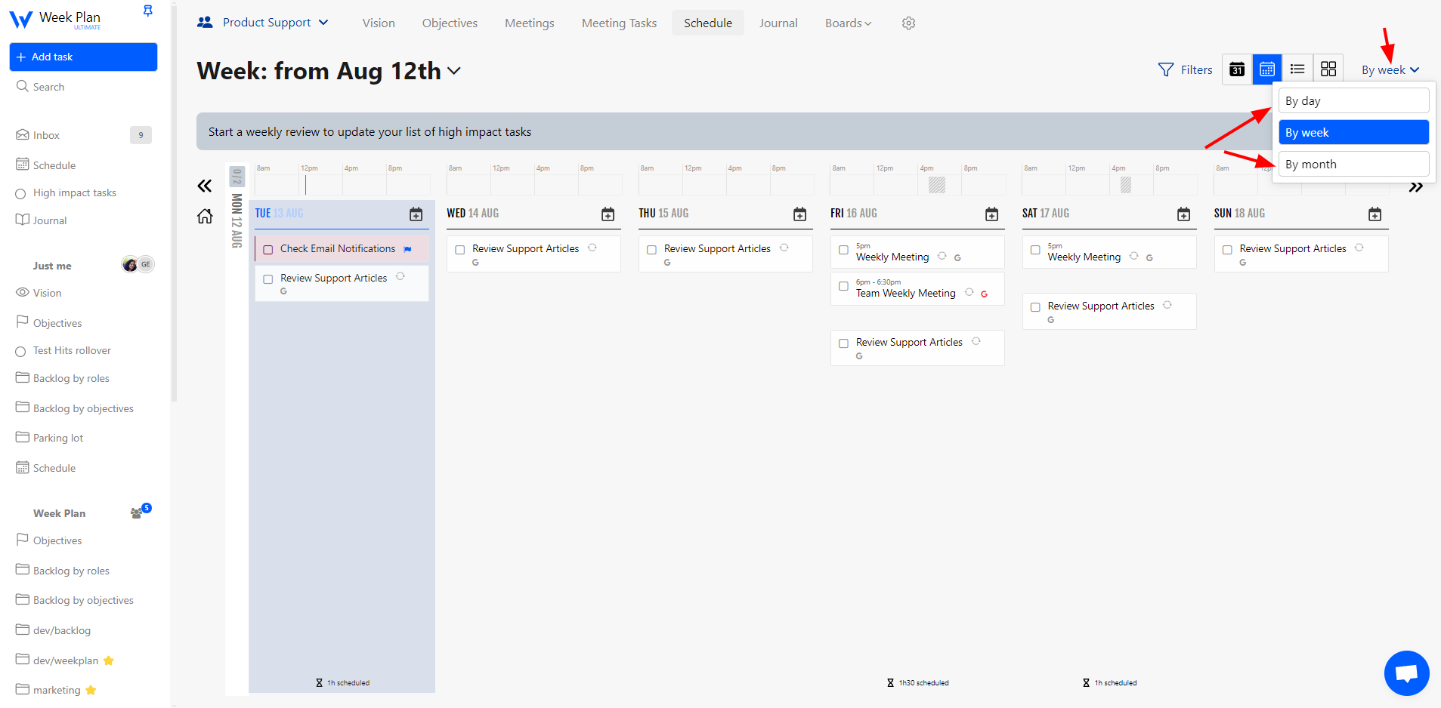Open the workspace settings gear
Screen dimensions: 1441x708
tap(908, 23)
